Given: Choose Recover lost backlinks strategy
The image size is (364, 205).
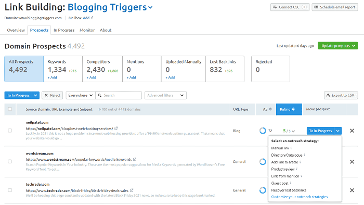Looking at the screenshot, I should [289, 190].
